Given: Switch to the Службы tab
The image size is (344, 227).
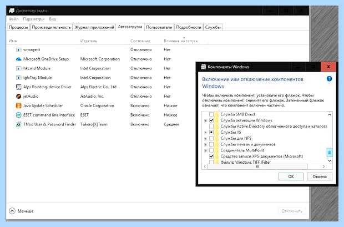Looking at the screenshot, I should tap(213, 27).
